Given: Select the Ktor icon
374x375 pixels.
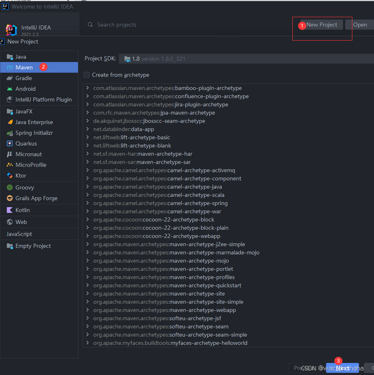Looking at the screenshot, I should pyautogui.click(x=10, y=175).
